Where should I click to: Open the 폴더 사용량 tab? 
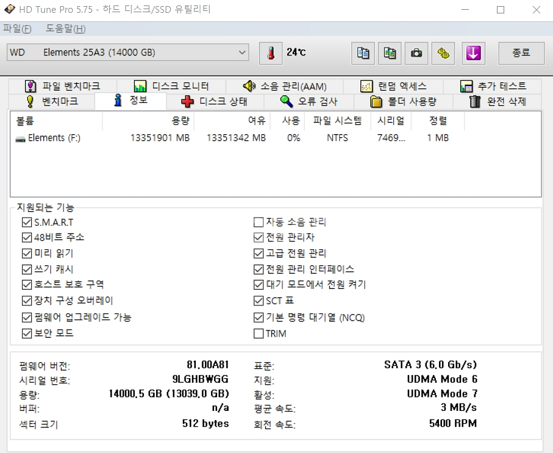(404, 101)
